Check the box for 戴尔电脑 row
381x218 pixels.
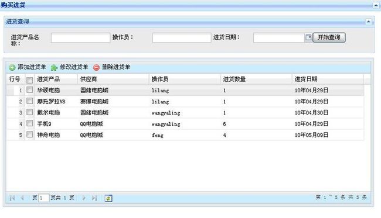coord(29,112)
